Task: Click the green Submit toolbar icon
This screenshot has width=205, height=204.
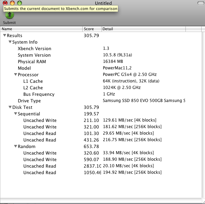Action: [10, 15]
